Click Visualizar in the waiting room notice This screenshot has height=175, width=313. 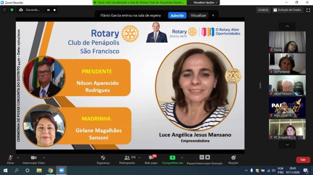click(x=198, y=15)
